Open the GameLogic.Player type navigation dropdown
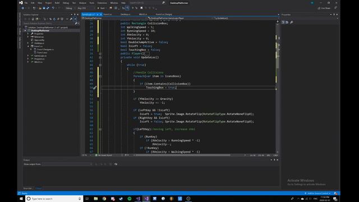Viewport: 359px width, 202px height. [x=181, y=18]
